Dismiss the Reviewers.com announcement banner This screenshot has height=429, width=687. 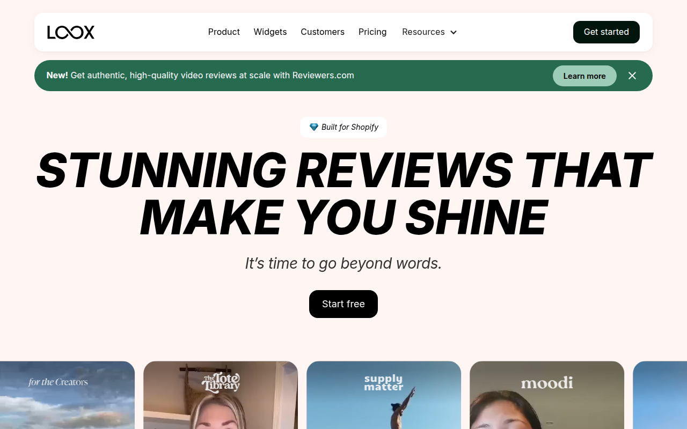[x=632, y=76]
